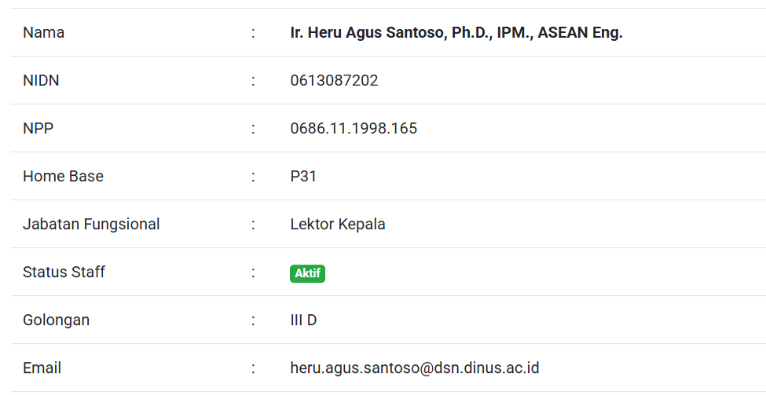
Task: Click the NPP value 0686.11.1998.165
Action: click(x=354, y=129)
